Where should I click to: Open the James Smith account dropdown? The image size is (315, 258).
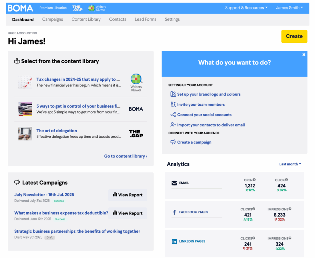pyautogui.click(x=289, y=8)
